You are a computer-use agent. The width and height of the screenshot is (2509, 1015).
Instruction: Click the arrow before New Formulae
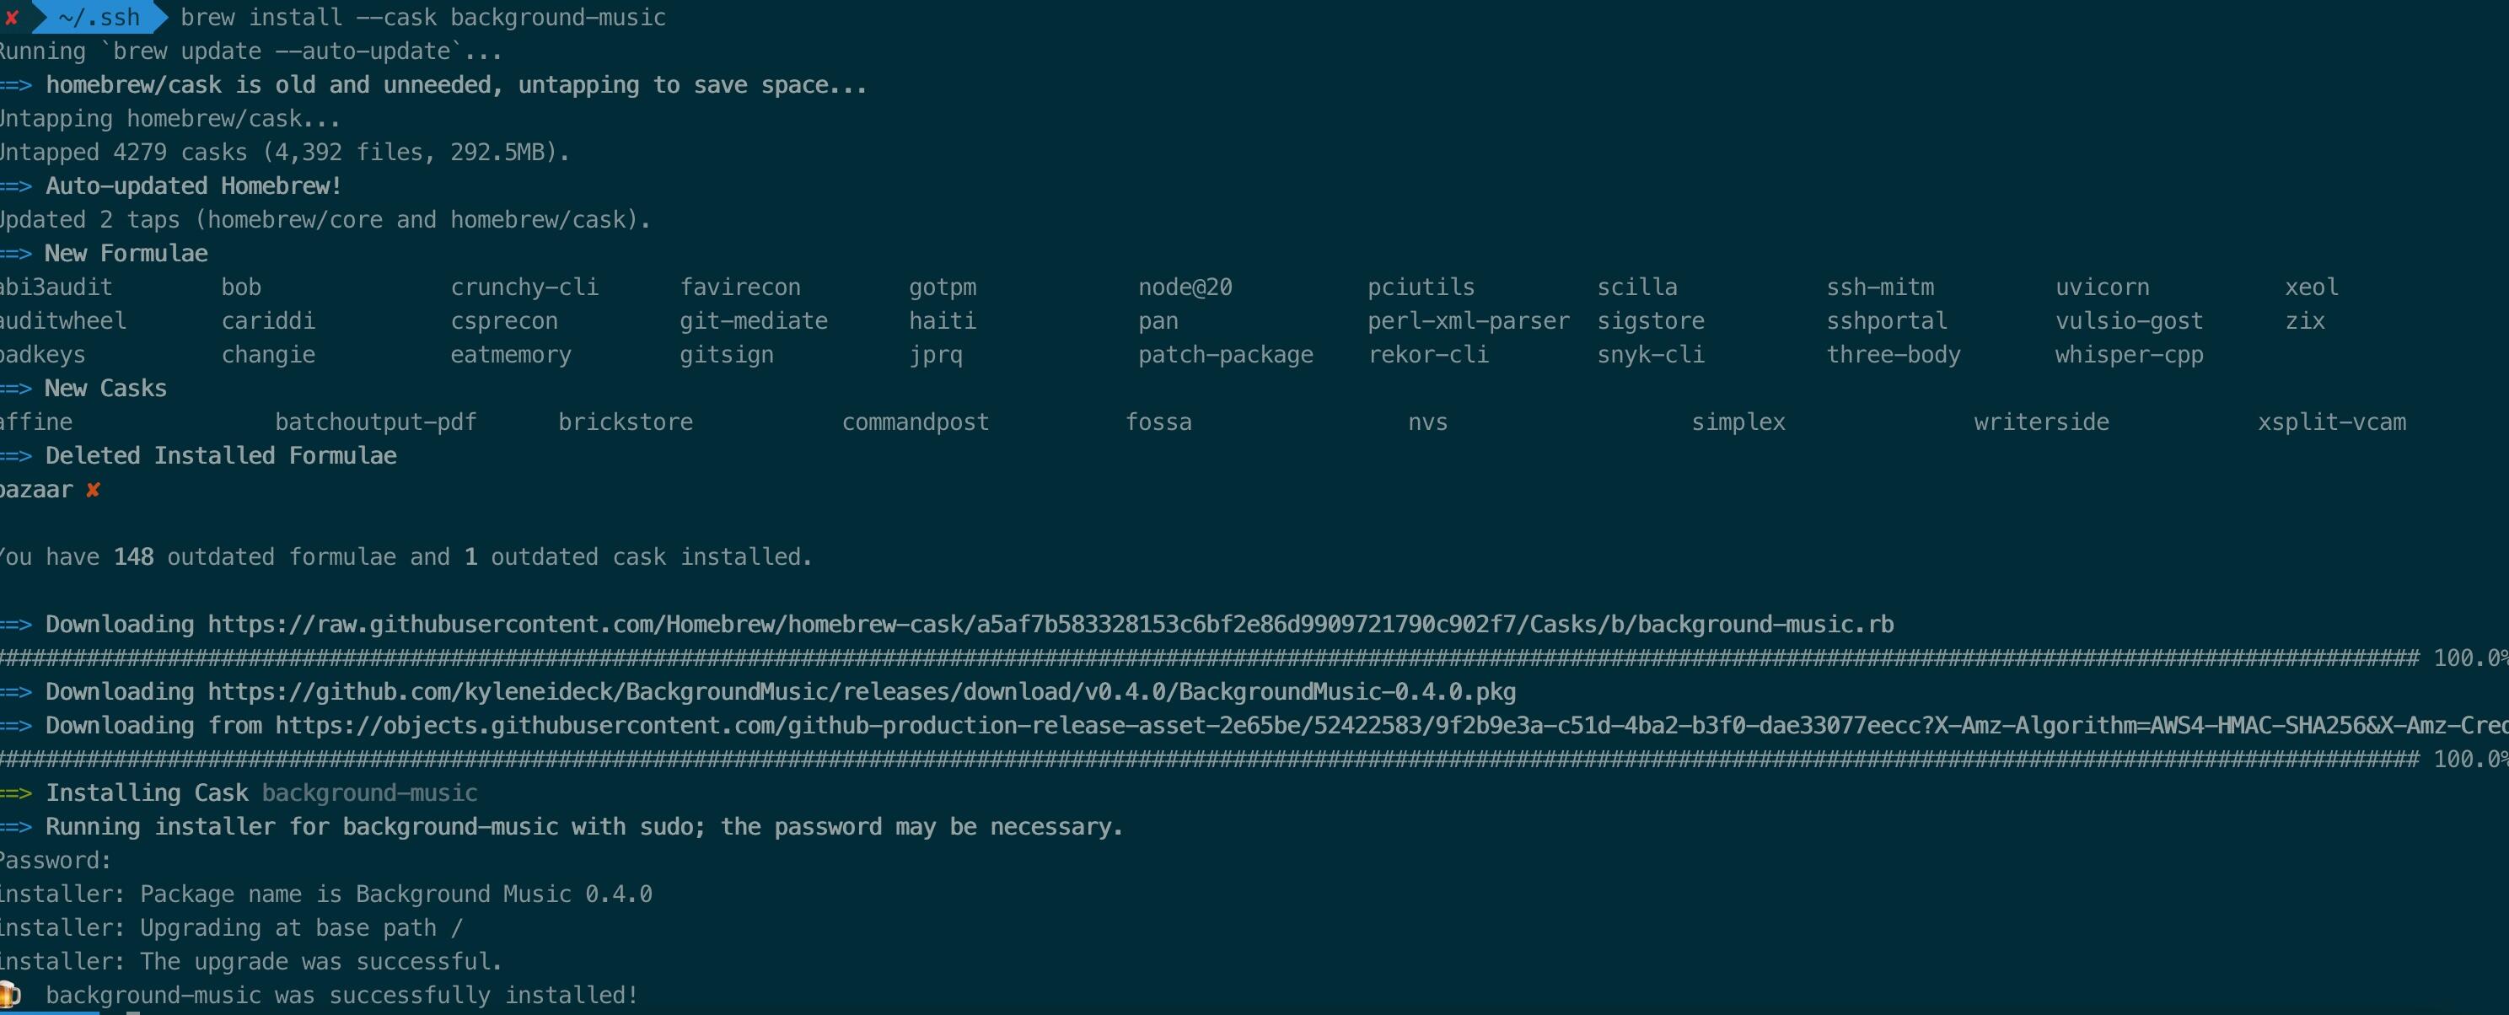(17, 255)
